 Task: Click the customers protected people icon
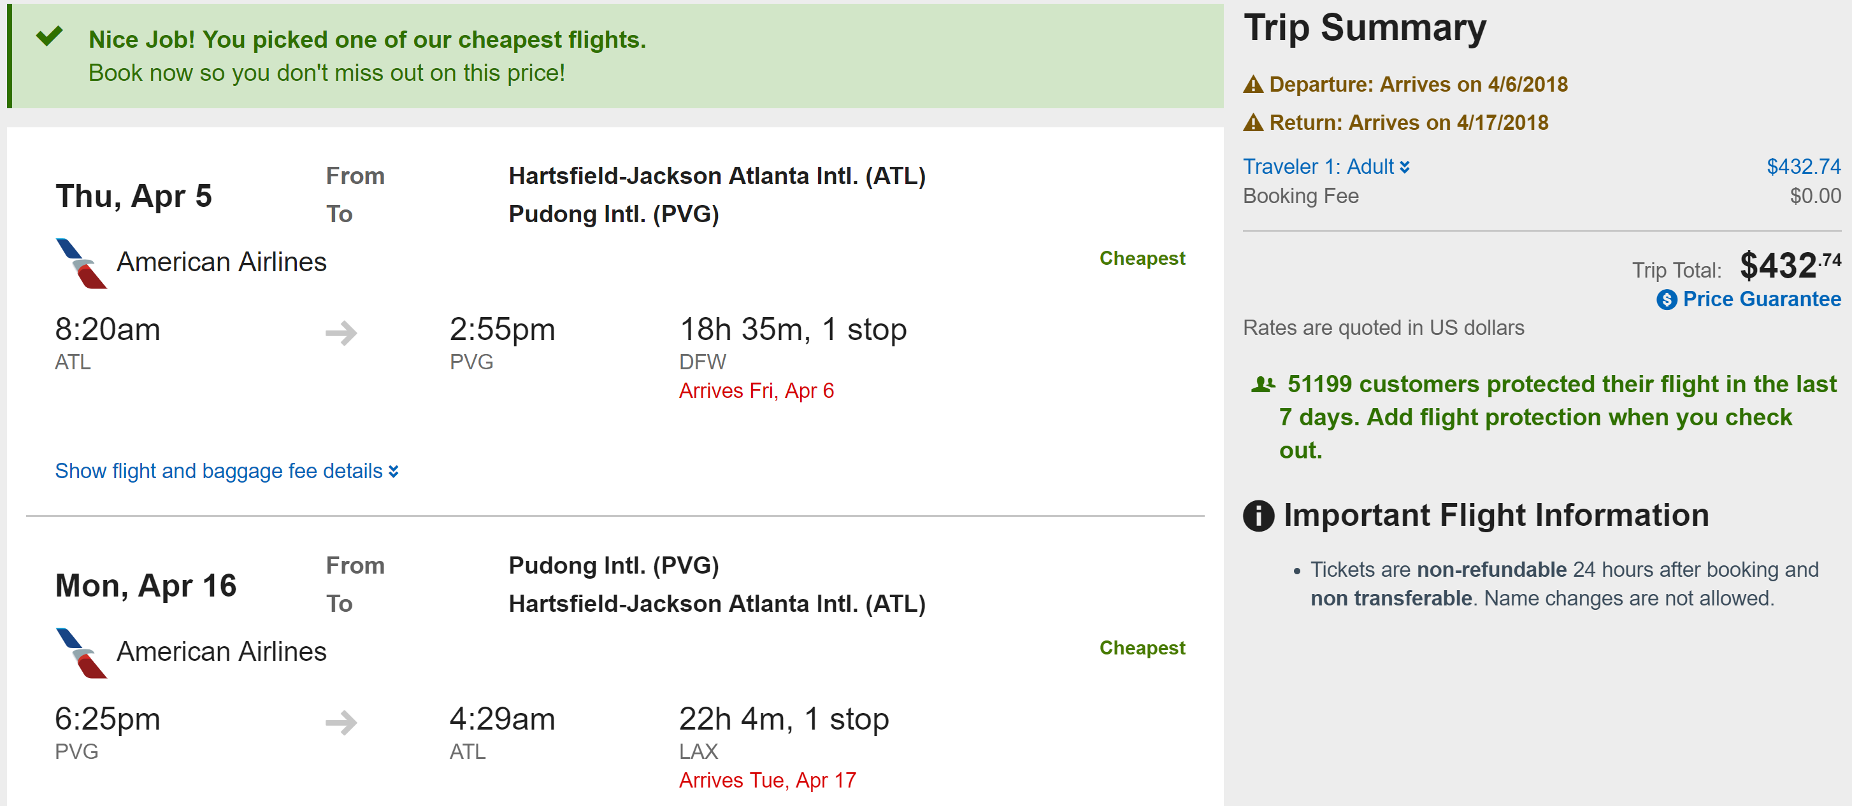pyautogui.click(x=1263, y=385)
